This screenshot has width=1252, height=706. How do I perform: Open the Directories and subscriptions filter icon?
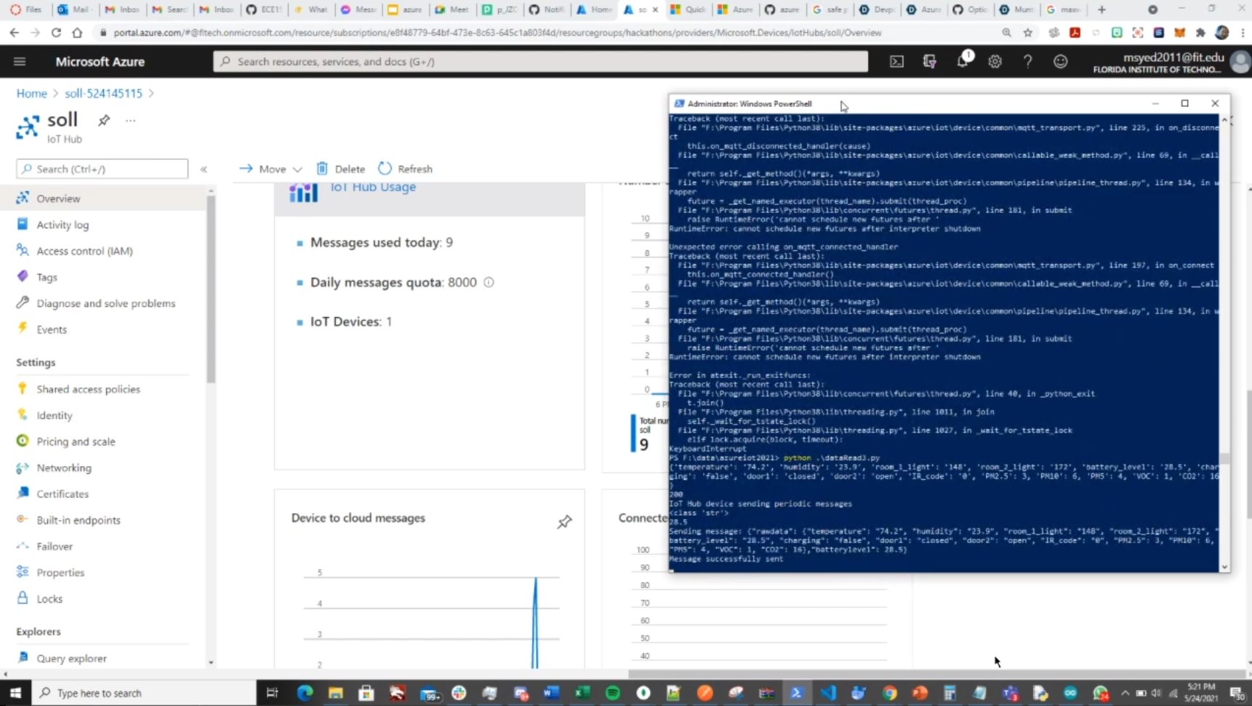pyautogui.click(x=930, y=62)
